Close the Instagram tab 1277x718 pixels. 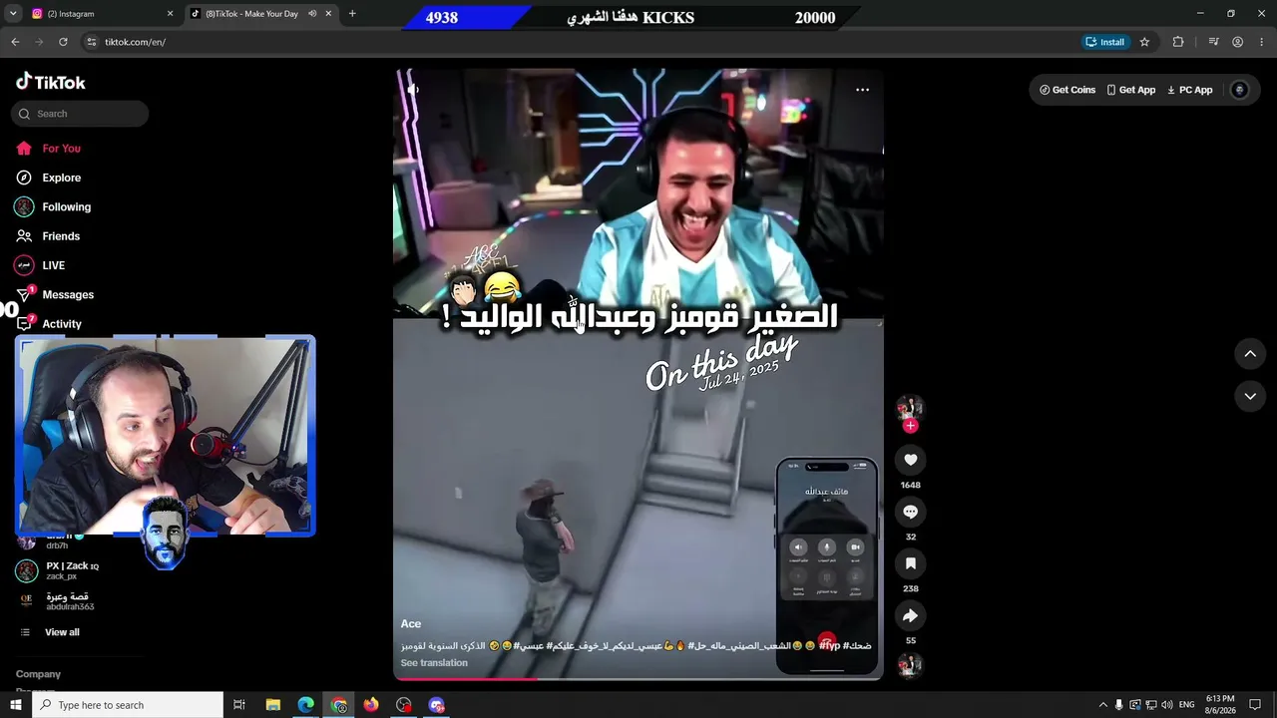click(x=170, y=14)
